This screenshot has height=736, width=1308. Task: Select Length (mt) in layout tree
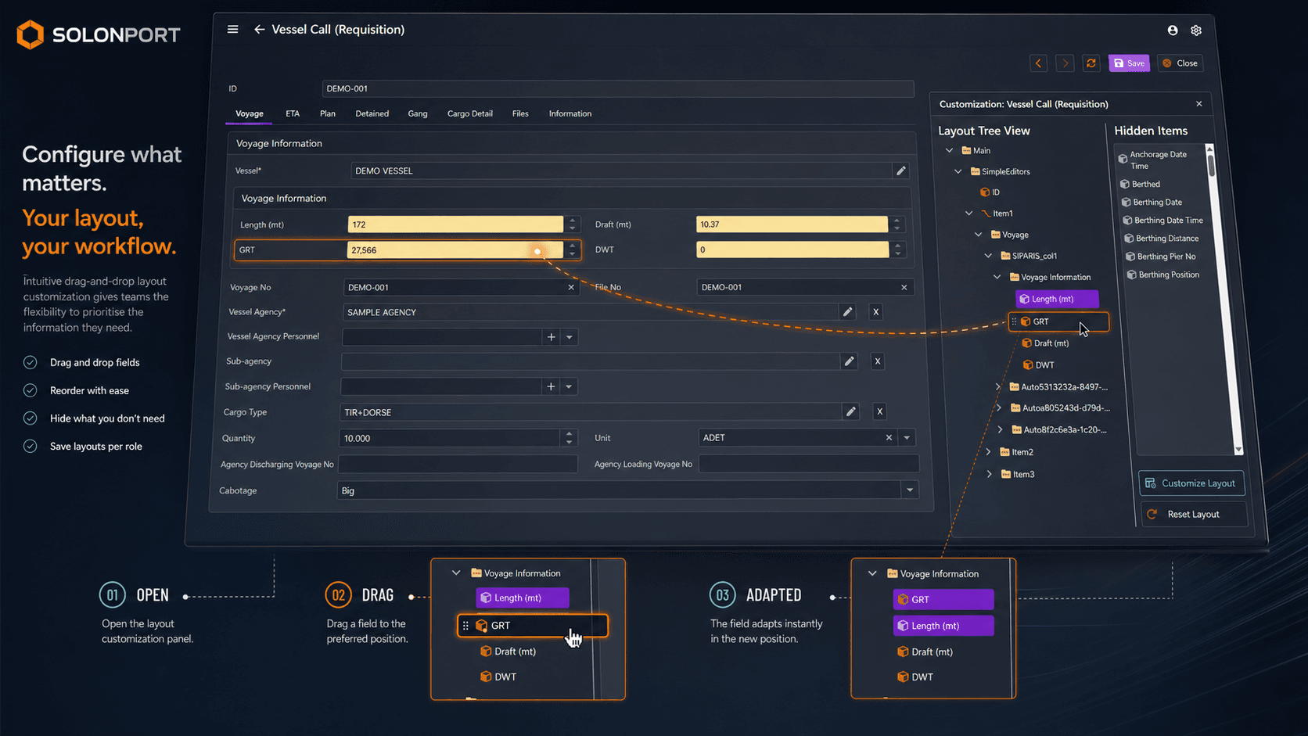point(1057,299)
